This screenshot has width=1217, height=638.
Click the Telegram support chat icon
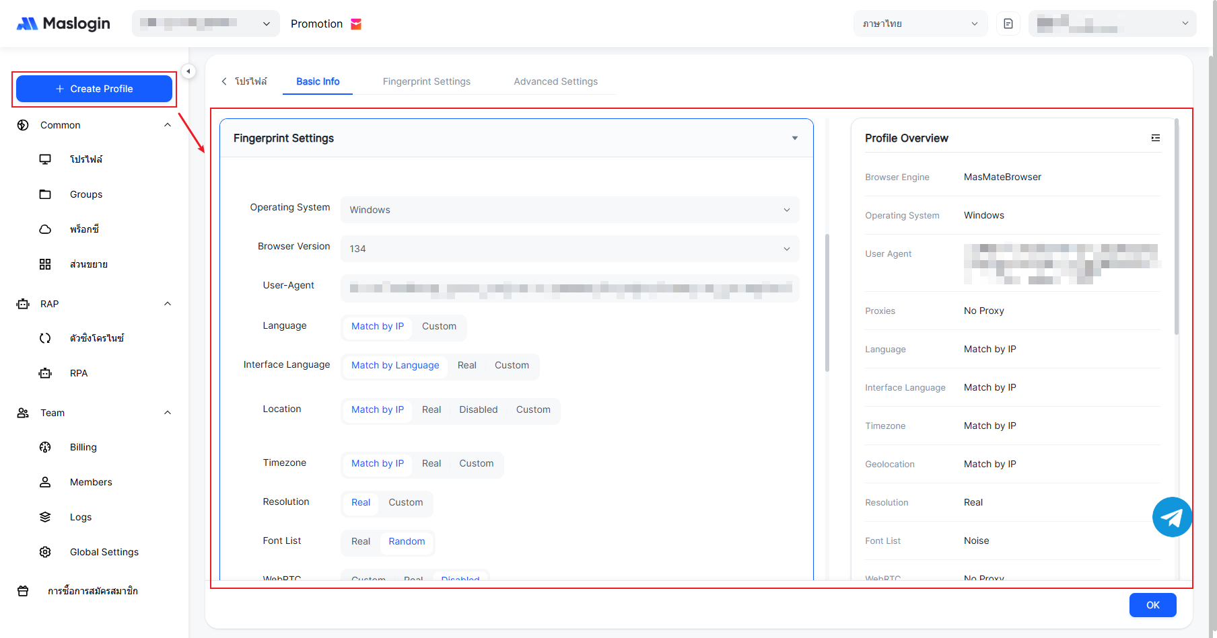point(1172,517)
